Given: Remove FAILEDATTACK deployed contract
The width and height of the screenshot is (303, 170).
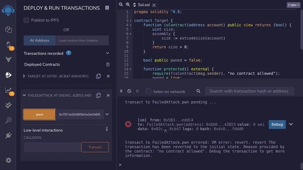Looking at the screenshot, I should pos(108,95).
